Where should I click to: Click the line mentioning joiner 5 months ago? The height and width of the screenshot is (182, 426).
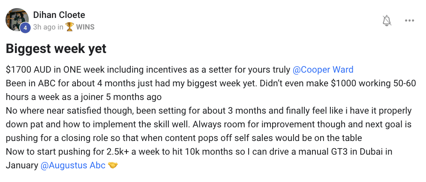pyautogui.click(x=84, y=97)
